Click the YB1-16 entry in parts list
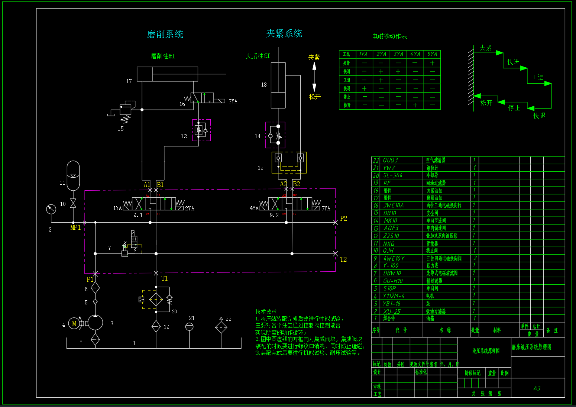 [392, 304]
